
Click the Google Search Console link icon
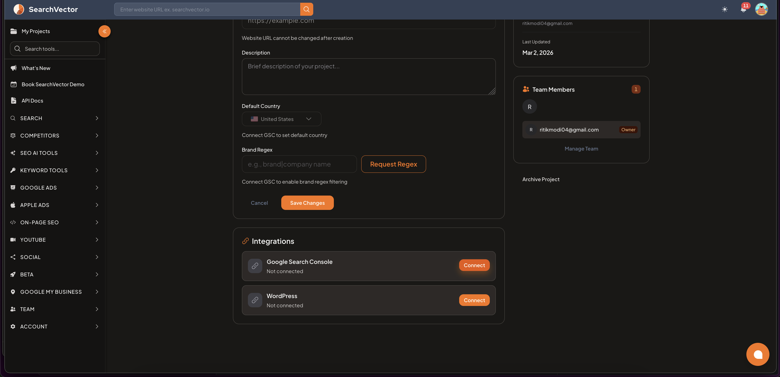(255, 266)
